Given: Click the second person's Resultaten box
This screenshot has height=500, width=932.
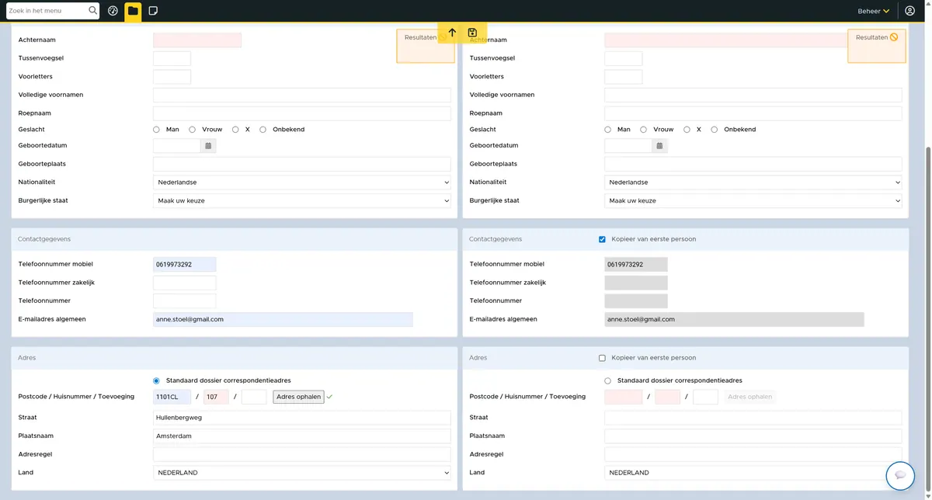Looking at the screenshot, I should 877,46.
